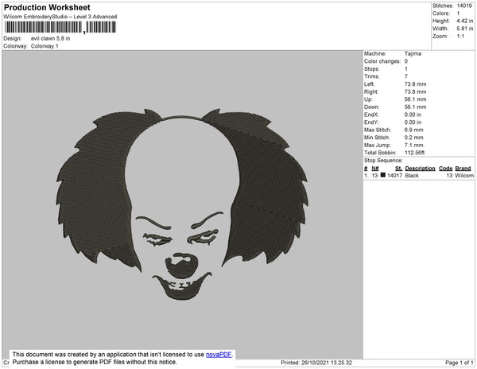Click the Colorway 1 label

[x=45, y=45]
